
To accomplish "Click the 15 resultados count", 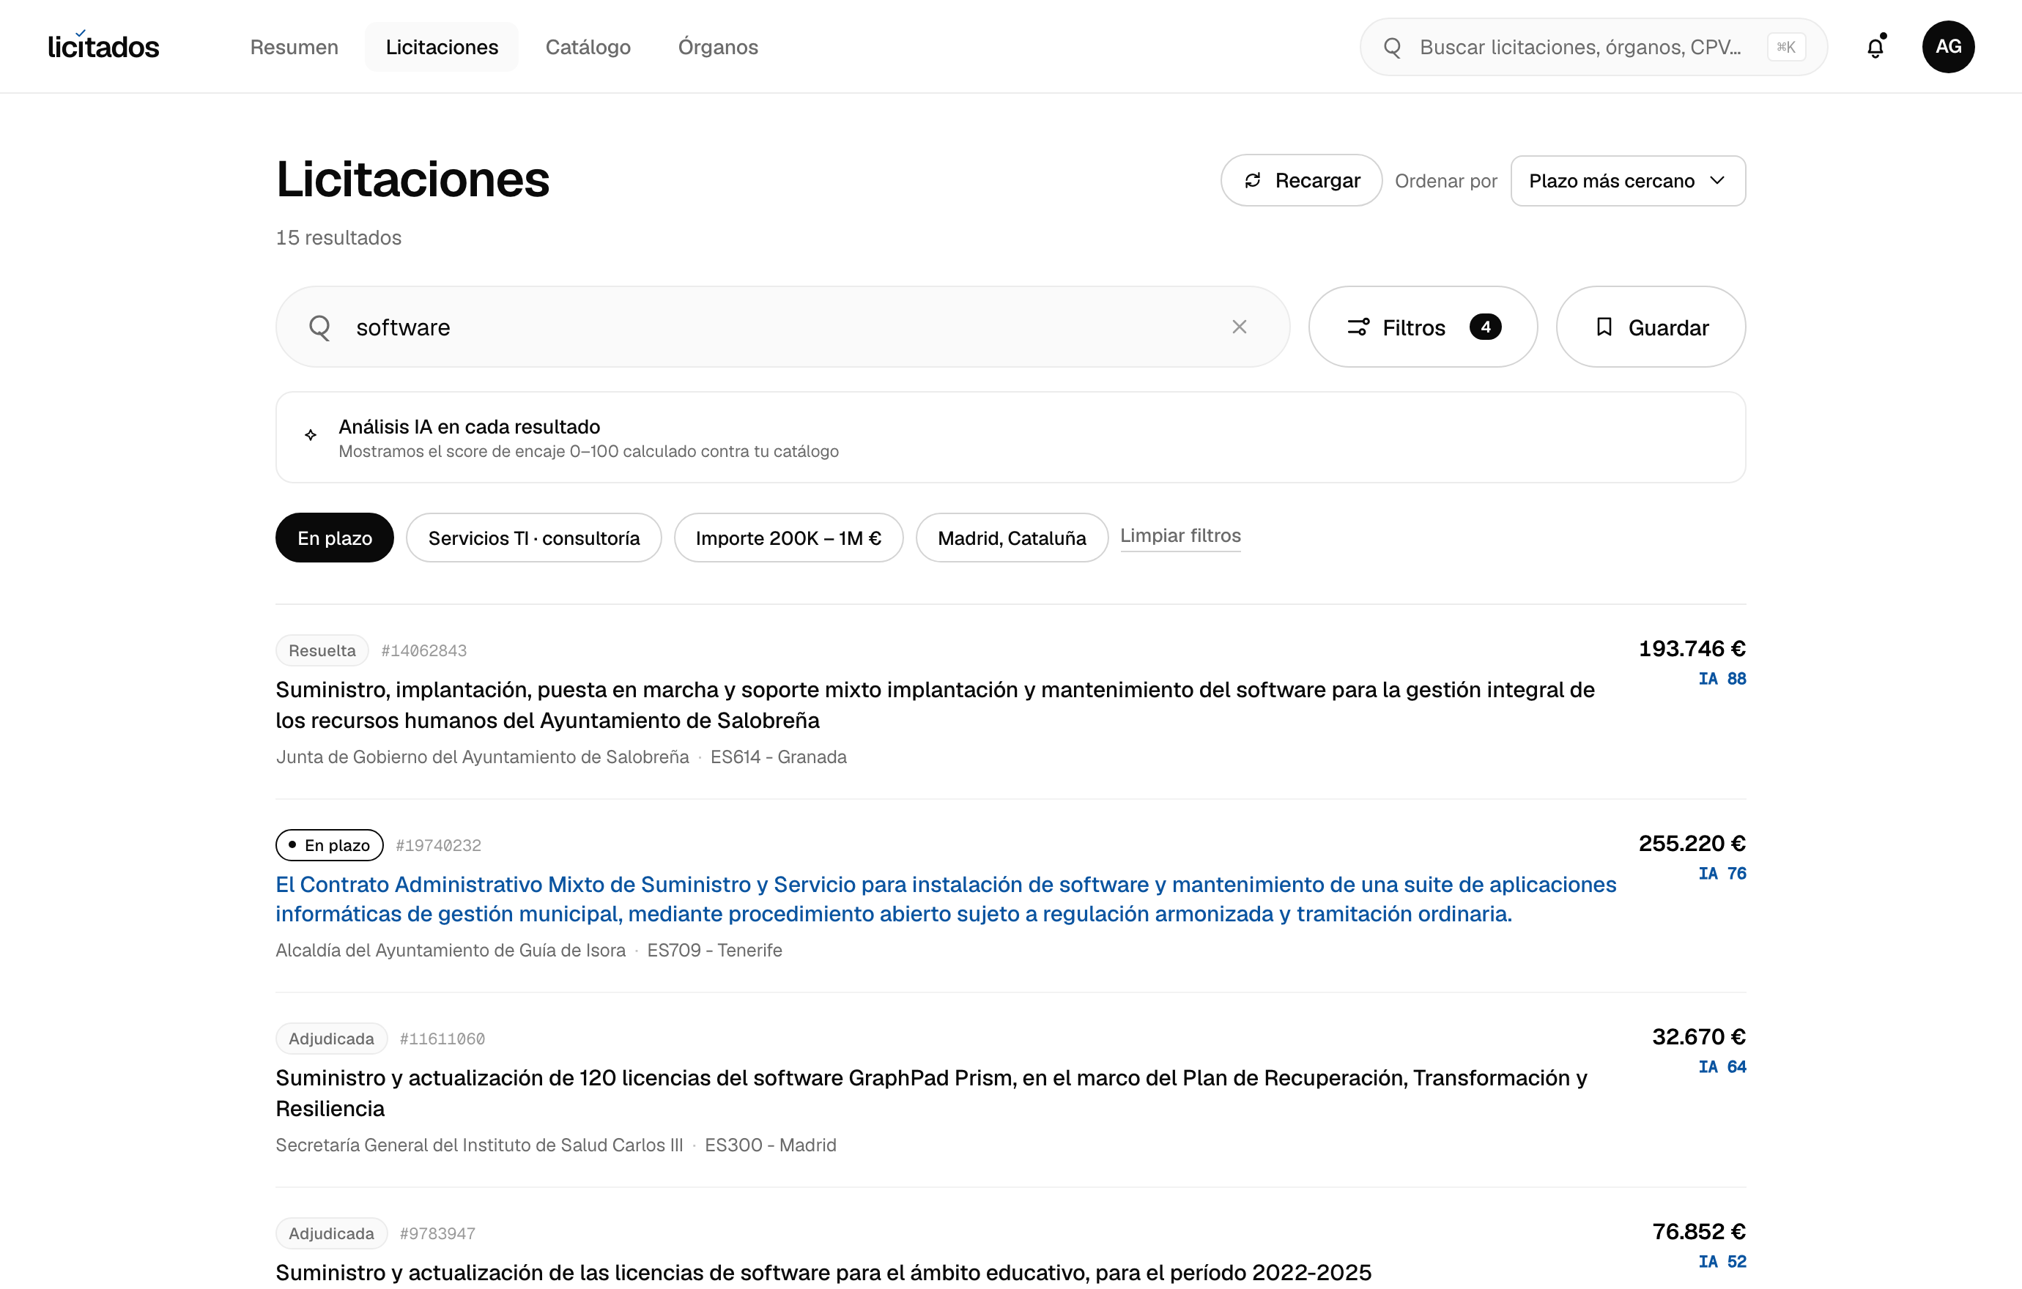I will (x=338, y=237).
